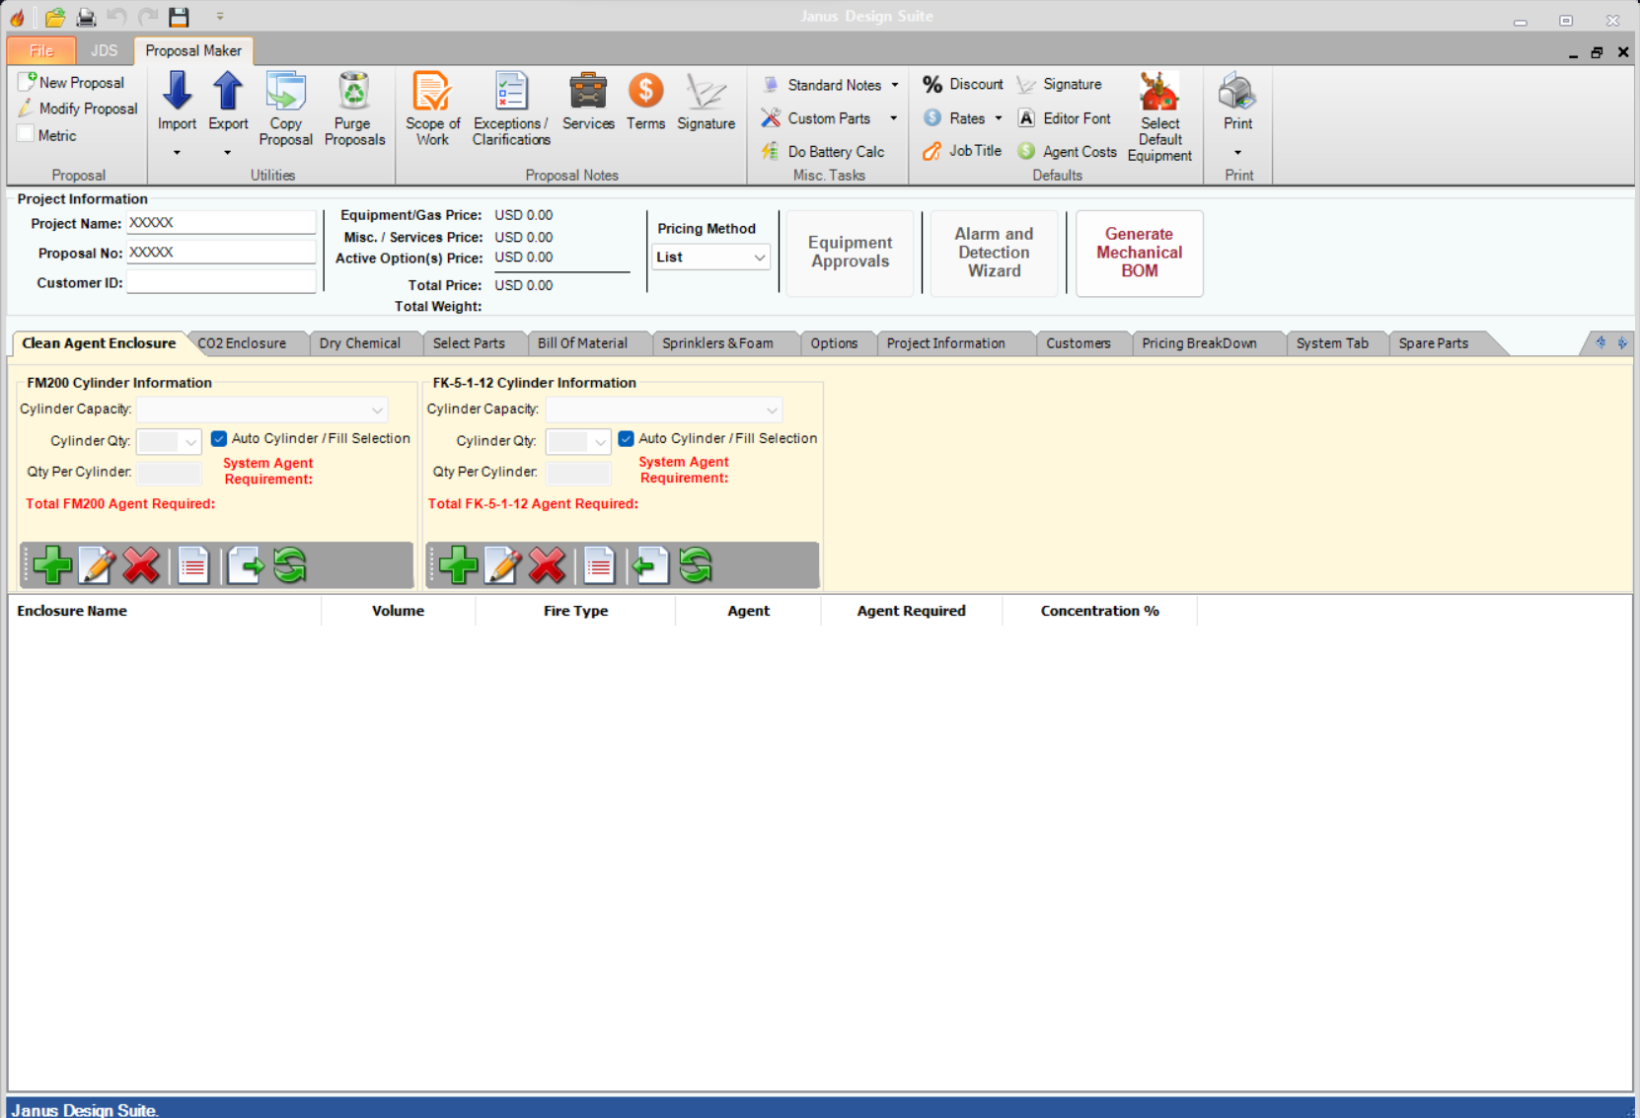
Task: Expand the FM200 Cylinder Capacity dropdown
Action: coord(377,410)
